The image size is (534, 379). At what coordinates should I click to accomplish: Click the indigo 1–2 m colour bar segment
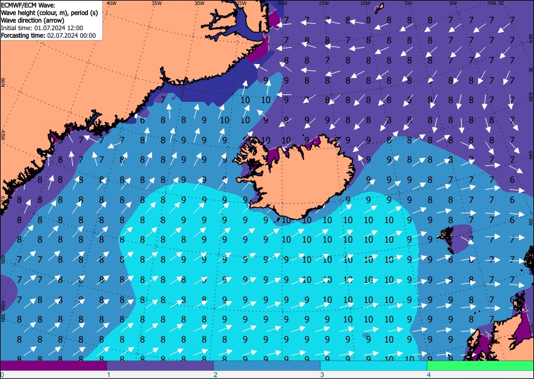pyautogui.click(x=160, y=365)
